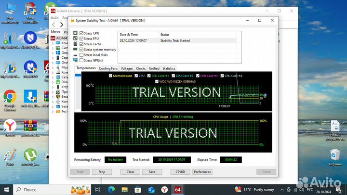Expand the 'Тест' tree node arrow

coord(53,111)
